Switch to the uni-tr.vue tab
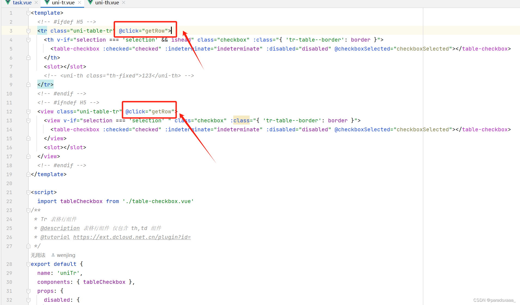This screenshot has height=305, width=520. (63, 3)
